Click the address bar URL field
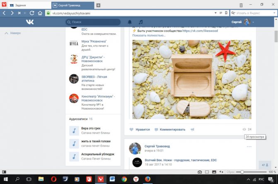278x184 pixels. click(131, 13)
